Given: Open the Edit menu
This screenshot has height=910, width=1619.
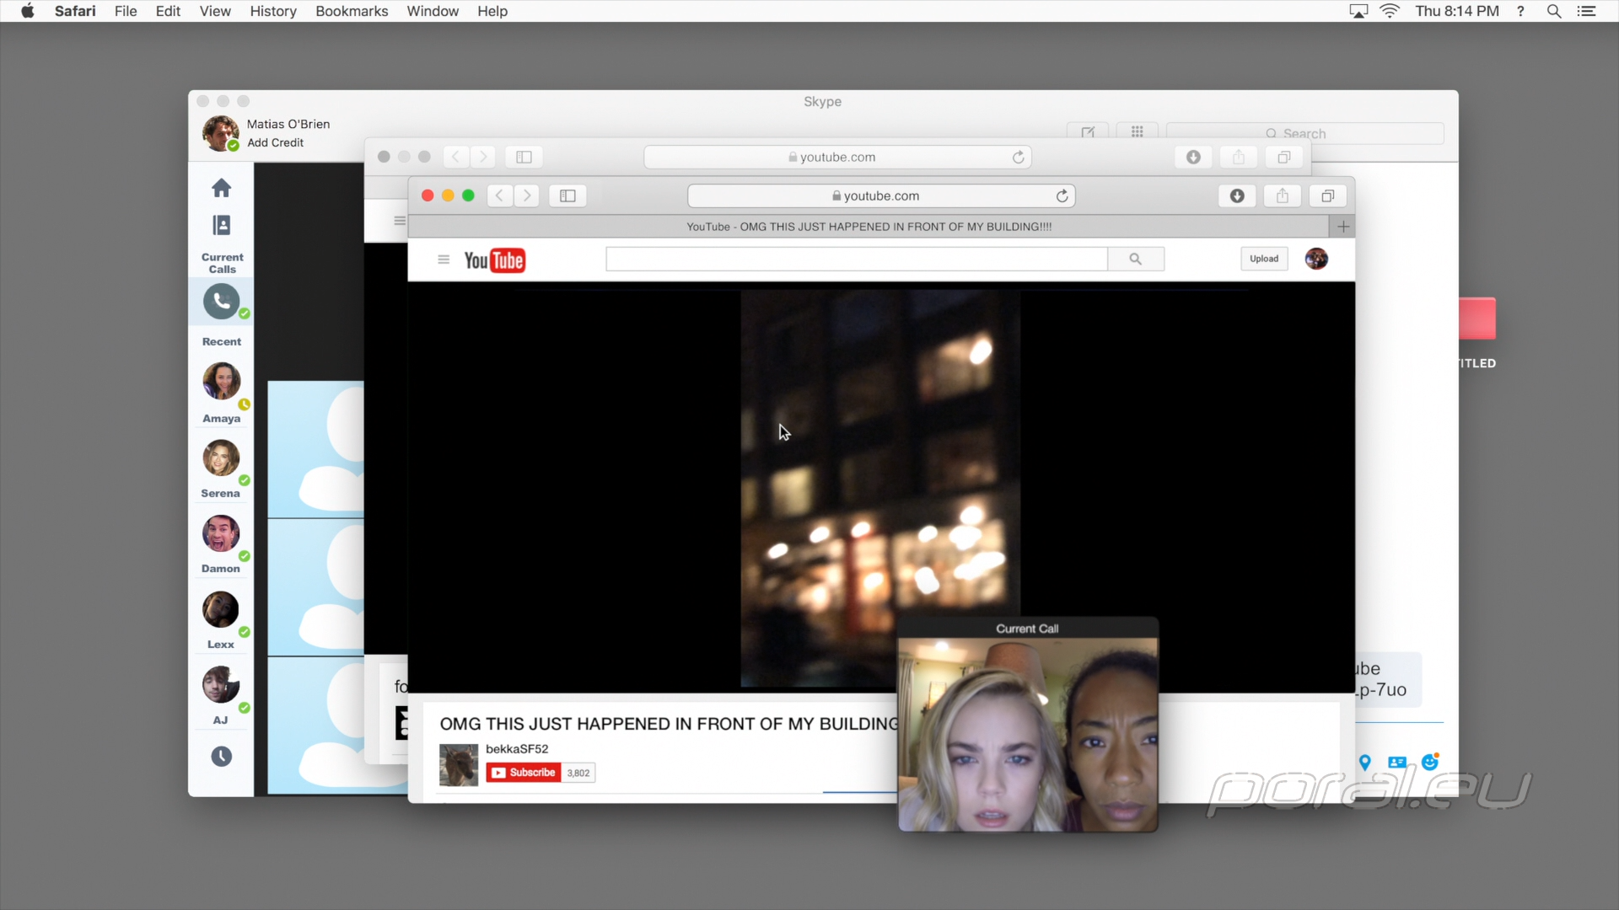Looking at the screenshot, I should click(x=168, y=11).
